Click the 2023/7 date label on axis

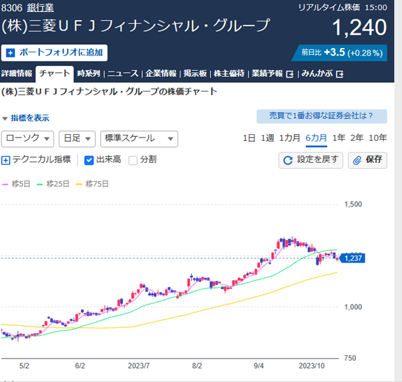pos(139,366)
